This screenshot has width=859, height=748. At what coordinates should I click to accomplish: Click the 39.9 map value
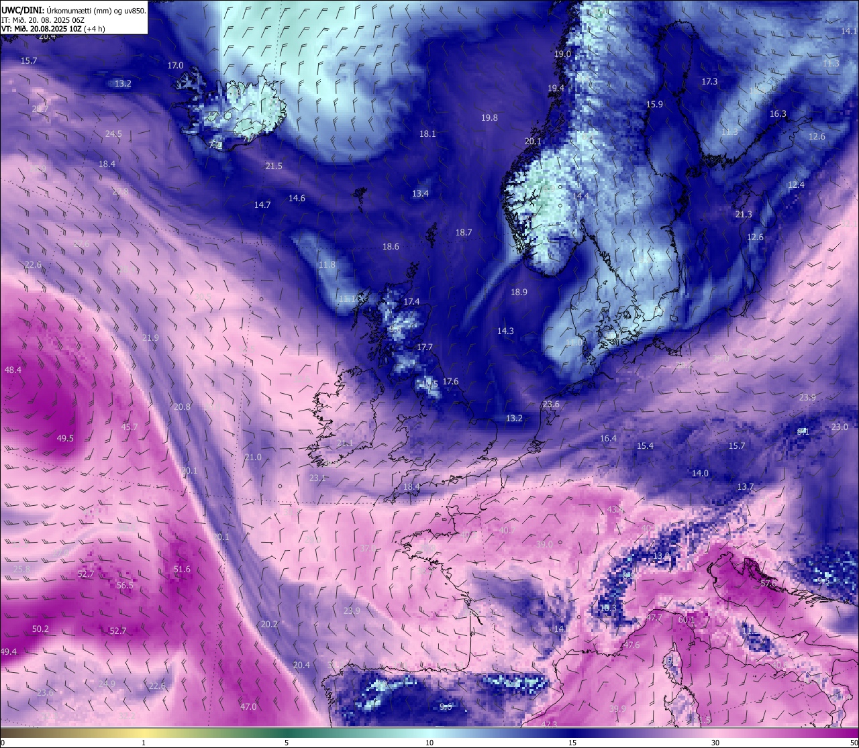617,709
